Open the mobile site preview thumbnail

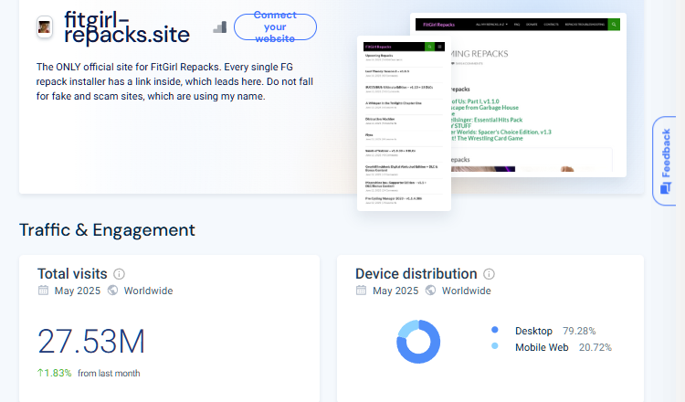404,123
